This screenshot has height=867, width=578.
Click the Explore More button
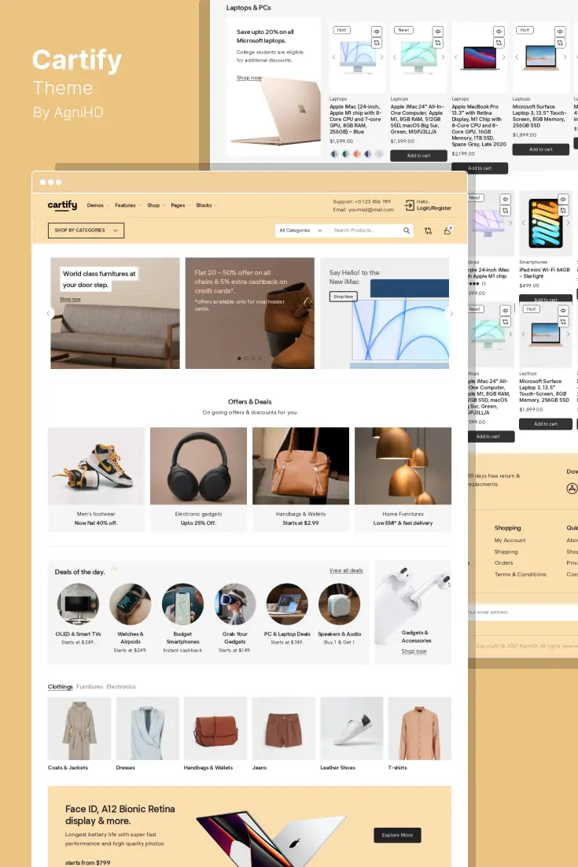coord(397,835)
